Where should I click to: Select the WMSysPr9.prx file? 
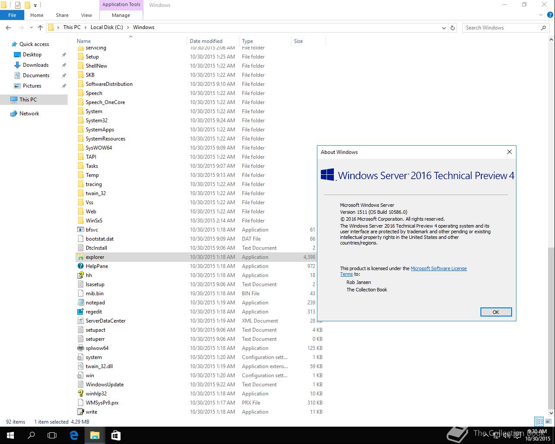pyautogui.click(x=102, y=403)
